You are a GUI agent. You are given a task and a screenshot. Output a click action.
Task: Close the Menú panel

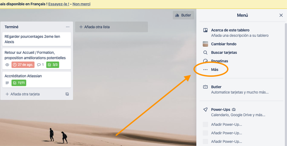click(281, 15)
